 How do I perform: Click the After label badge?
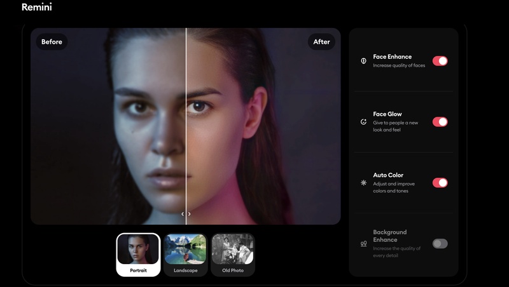pos(321,42)
